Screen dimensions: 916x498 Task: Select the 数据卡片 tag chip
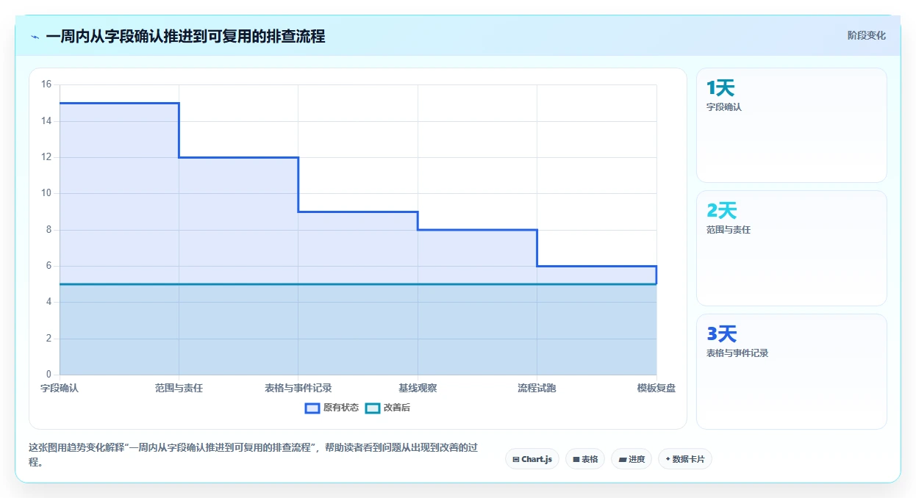(x=685, y=459)
